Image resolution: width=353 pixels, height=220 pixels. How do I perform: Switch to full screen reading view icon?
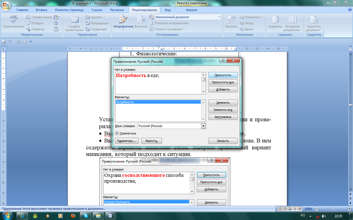(x=285, y=209)
